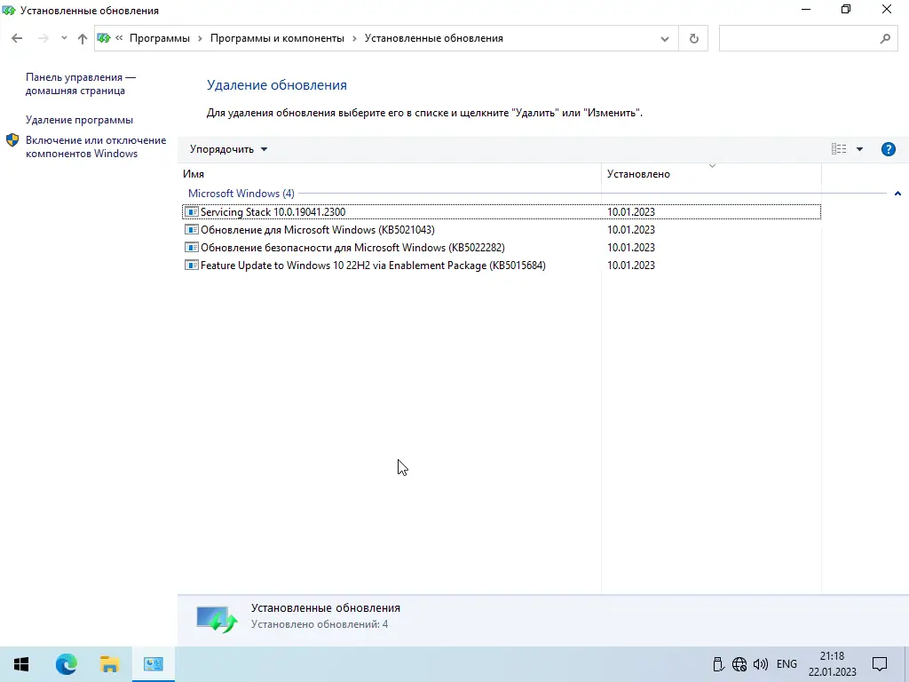Select update KB5021043 row
Screen dimensions: 909x682
(502, 230)
